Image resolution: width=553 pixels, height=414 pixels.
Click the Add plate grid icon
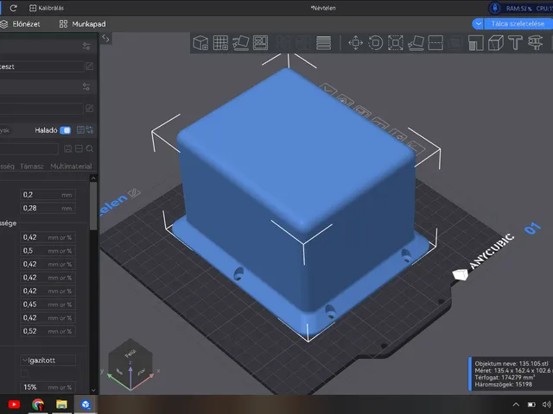[x=220, y=43]
